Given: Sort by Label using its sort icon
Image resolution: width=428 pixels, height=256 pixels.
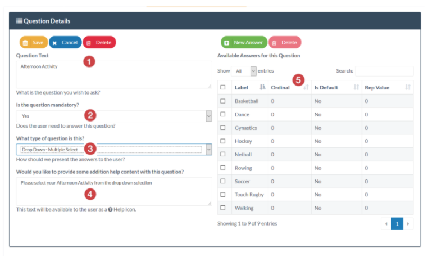Looking at the screenshot, I should (263, 87).
